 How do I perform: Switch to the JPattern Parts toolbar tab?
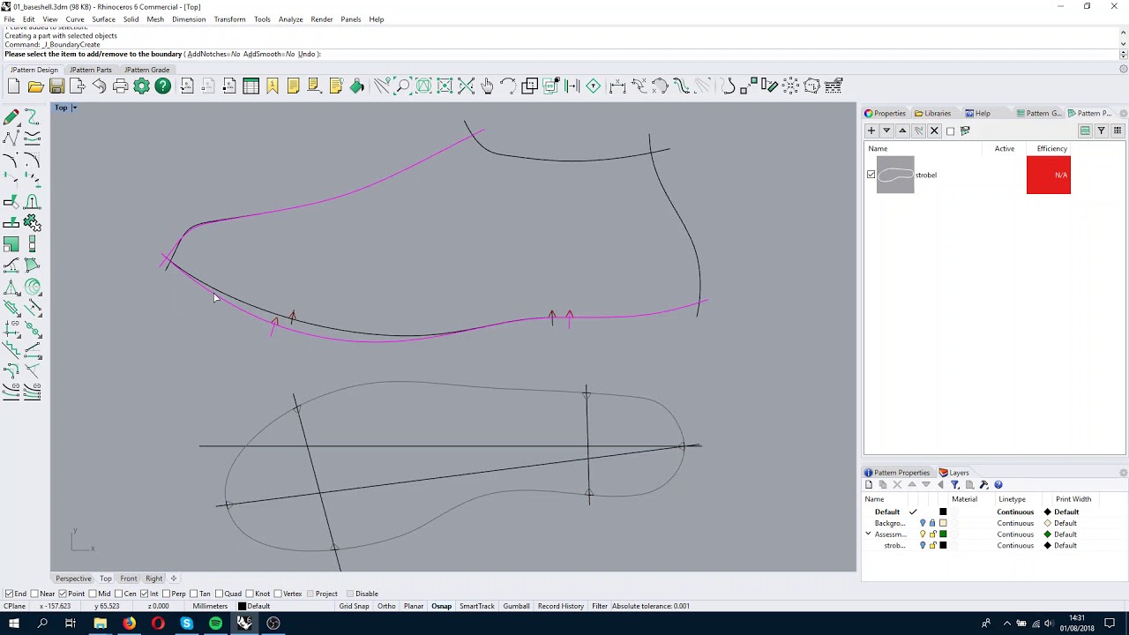click(91, 70)
